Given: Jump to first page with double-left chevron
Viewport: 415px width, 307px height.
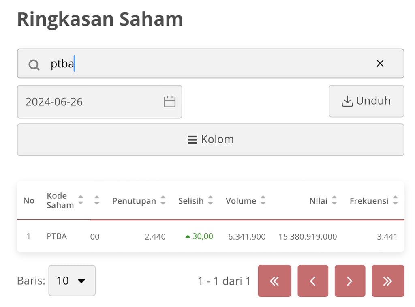Looking at the screenshot, I should click(274, 281).
